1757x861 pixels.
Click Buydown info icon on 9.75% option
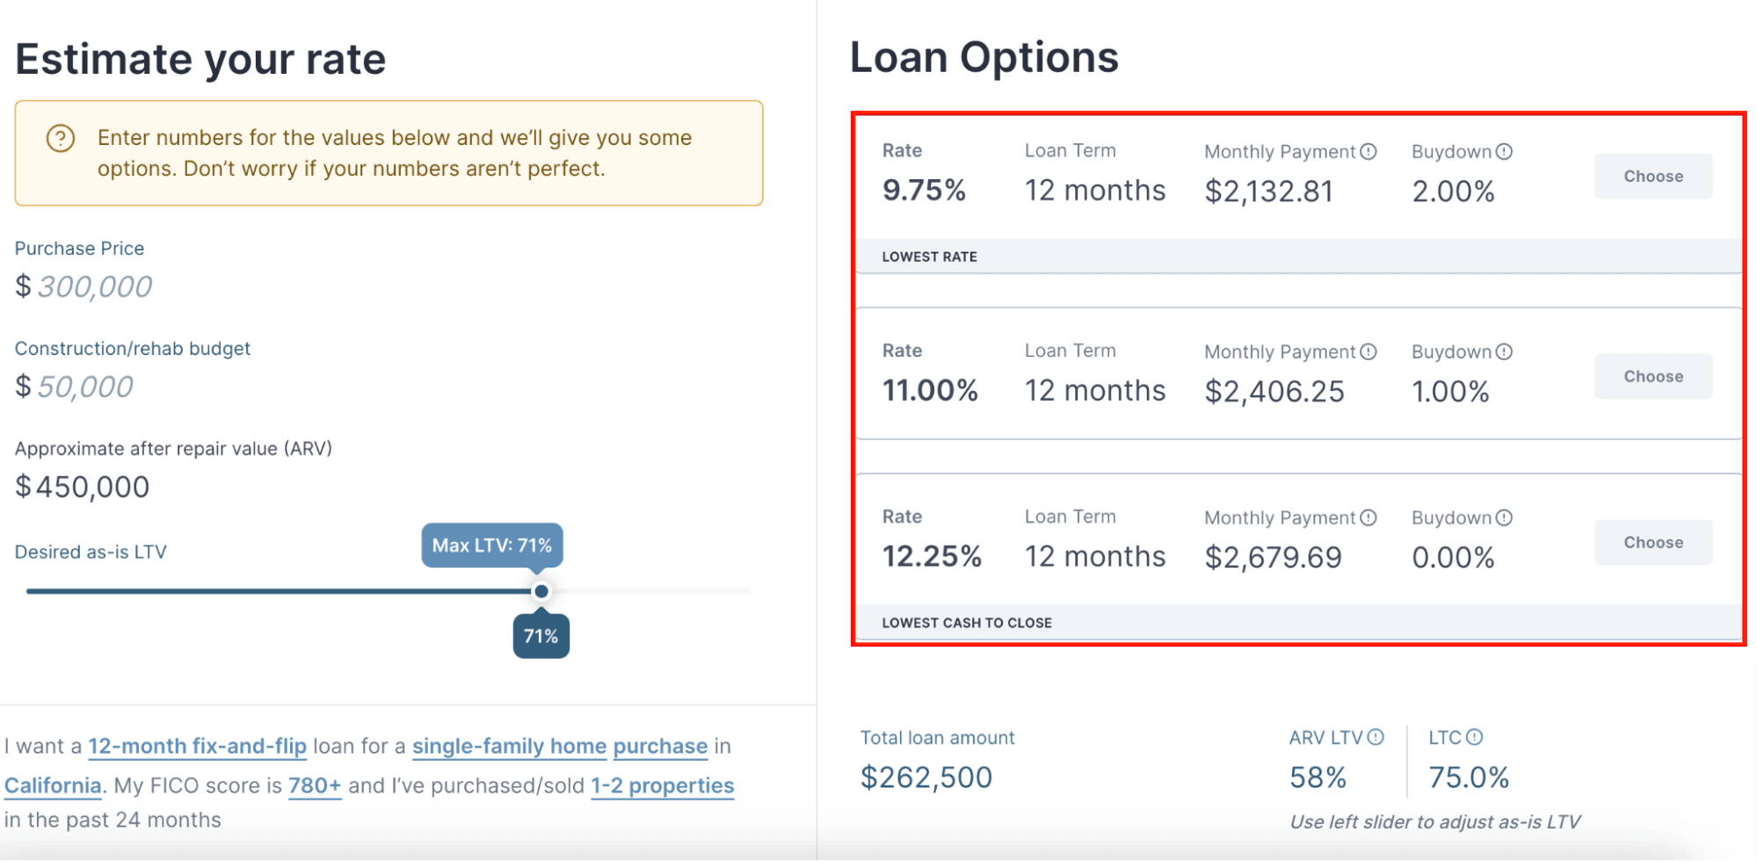(x=1507, y=151)
